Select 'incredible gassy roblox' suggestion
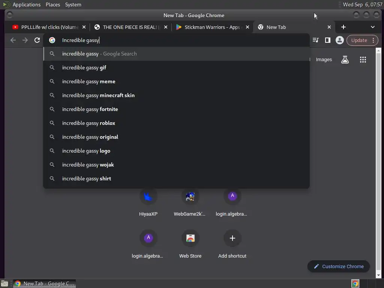This screenshot has width=384, height=288. coord(176,123)
